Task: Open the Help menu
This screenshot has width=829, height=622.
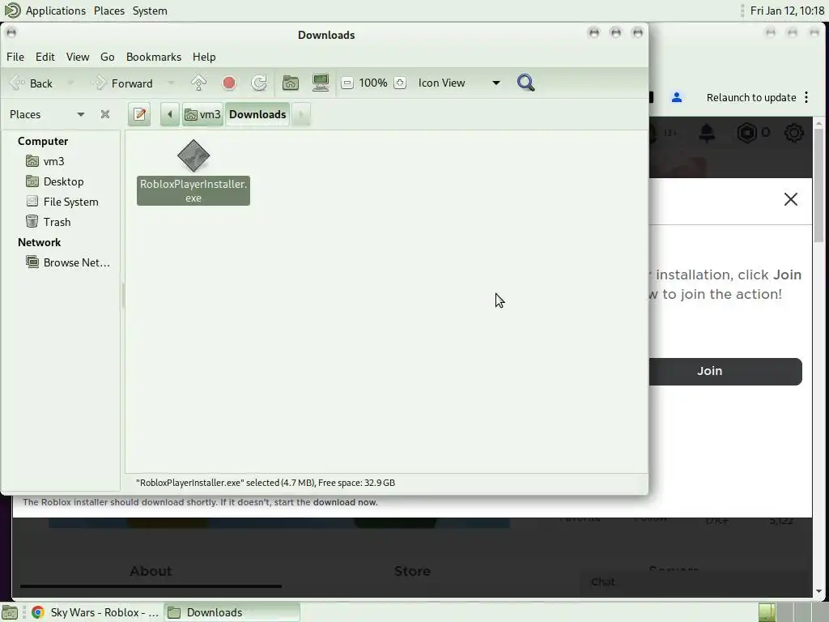Action: [x=204, y=57]
